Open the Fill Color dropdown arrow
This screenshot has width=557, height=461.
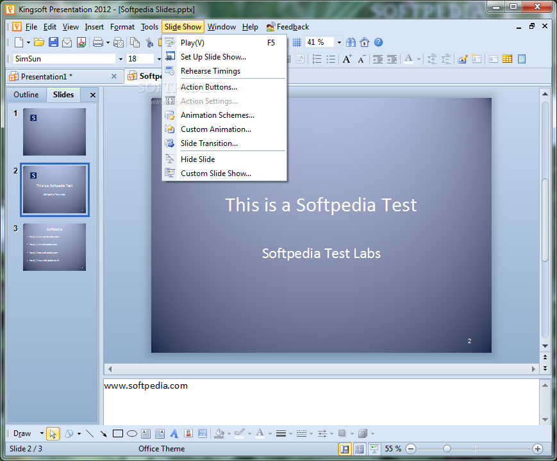(229, 433)
